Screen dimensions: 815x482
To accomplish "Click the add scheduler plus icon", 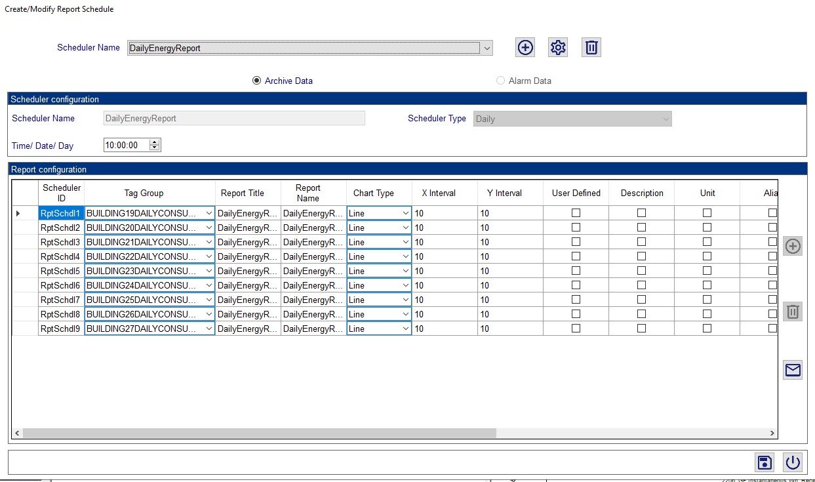I will [525, 47].
